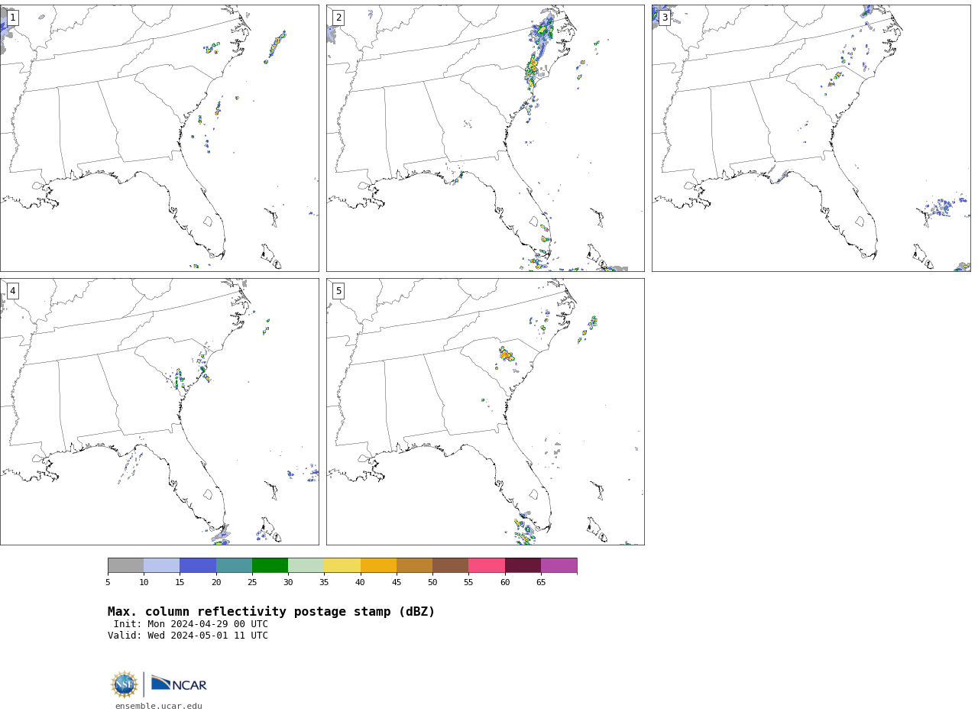
Task: Click the orange storm cell over South Carolina in panel 5
Action: tap(506, 354)
